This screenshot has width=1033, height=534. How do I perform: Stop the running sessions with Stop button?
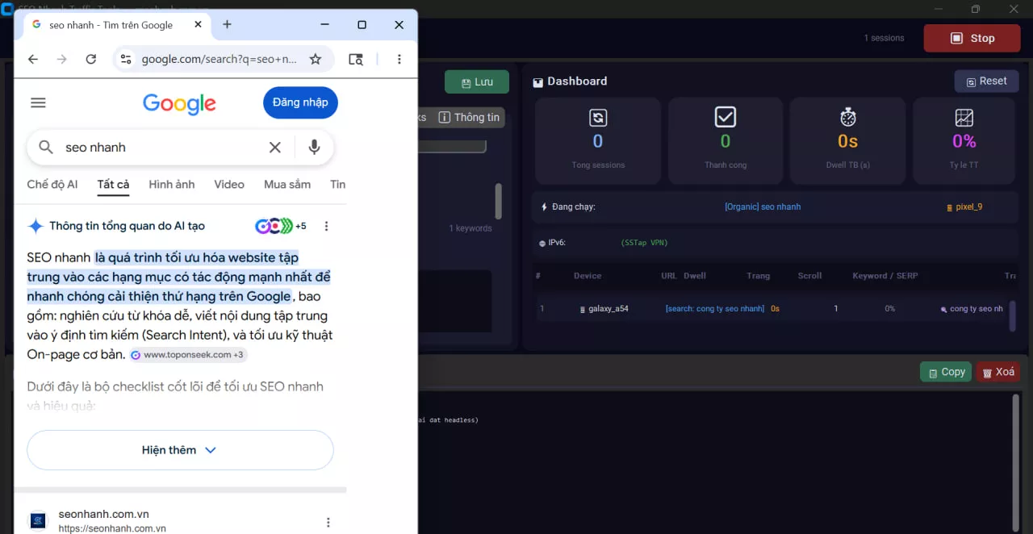pyautogui.click(x=972, y=38)
